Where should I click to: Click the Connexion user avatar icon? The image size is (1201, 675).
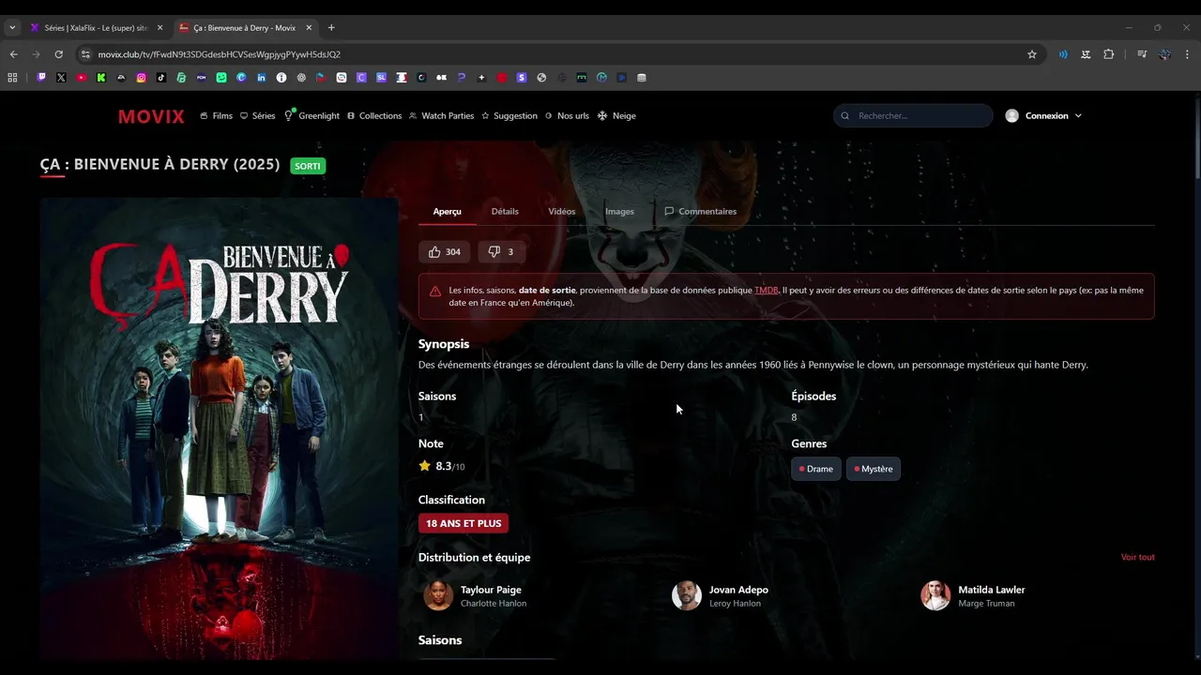point(1011,116)
